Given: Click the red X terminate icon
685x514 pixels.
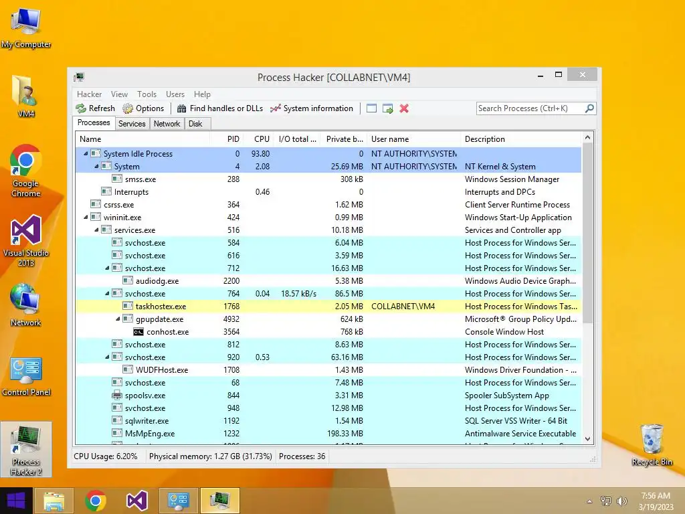Looking at the screenshot, I should pyautogui.click(x=404, y=108).
